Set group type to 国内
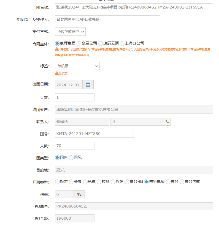This screenshot has height=232, width=219. 57,158
